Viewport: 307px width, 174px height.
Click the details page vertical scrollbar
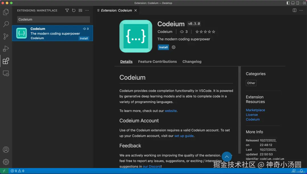pos(239,110)
